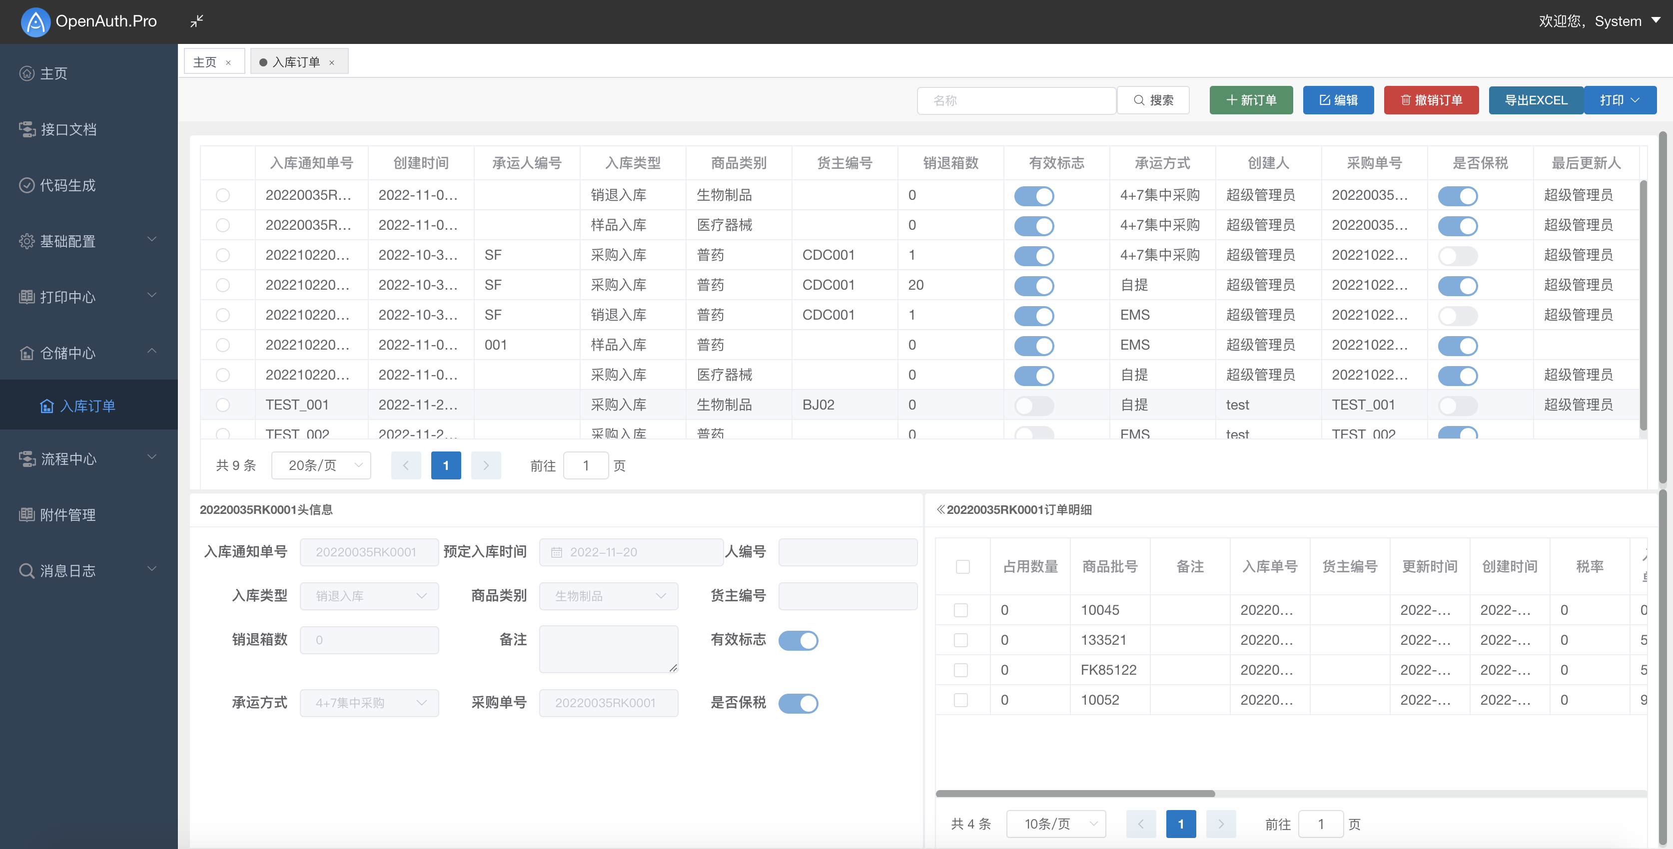
Task: Expand the 基础配置 menu chevron
Action: click(152, 240)
